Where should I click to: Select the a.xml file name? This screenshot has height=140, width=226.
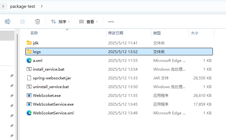38,61
